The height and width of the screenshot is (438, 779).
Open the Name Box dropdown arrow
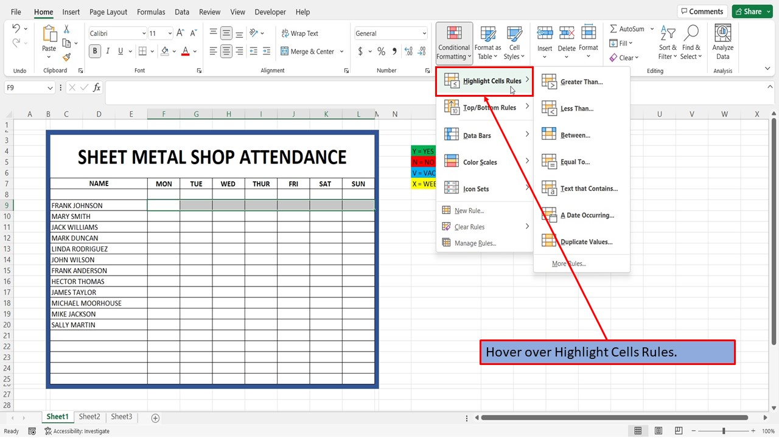[50, 88]
